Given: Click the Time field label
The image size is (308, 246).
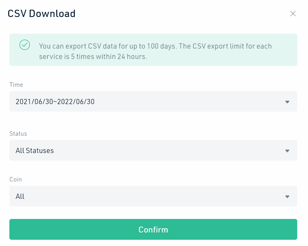Looking at the screenshot, I should tap(16, 85).
